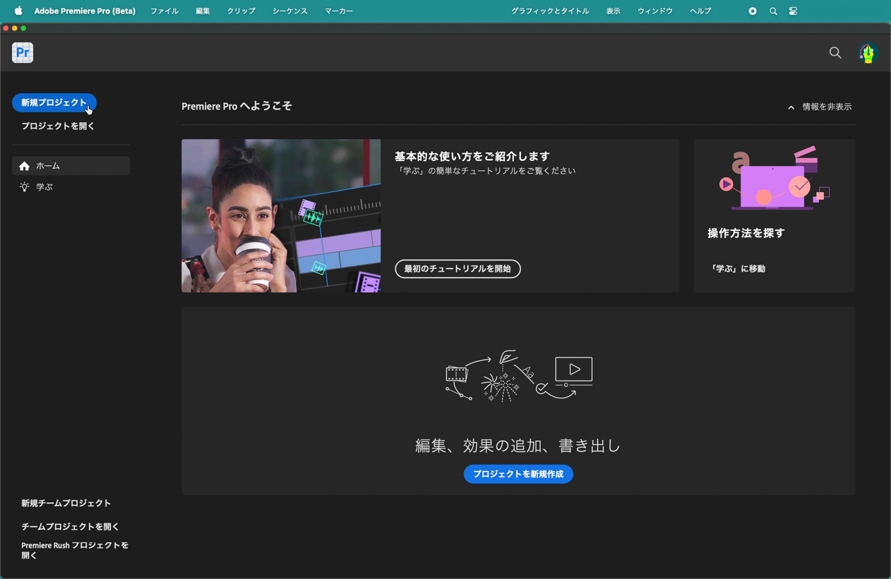Collapse the welcome info with 情報を非表示
This screenshot has height=579, width=891.
(820, 107)
